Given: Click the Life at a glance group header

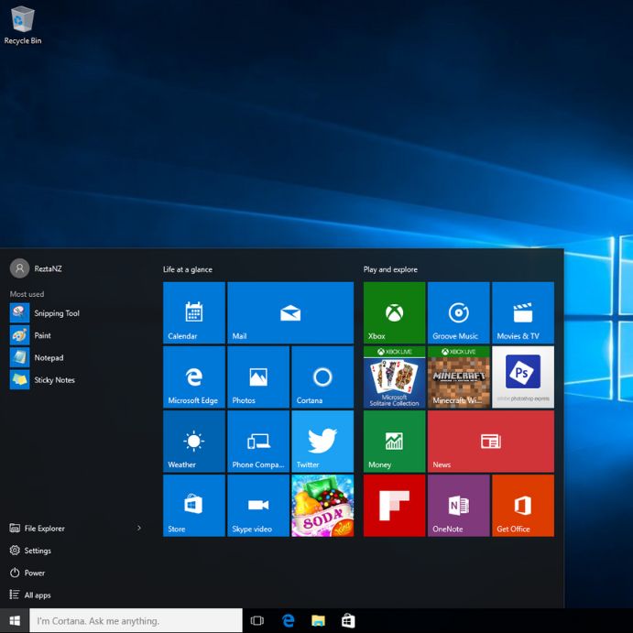Looking at the screenshot, I should click(x=188, y=269).
